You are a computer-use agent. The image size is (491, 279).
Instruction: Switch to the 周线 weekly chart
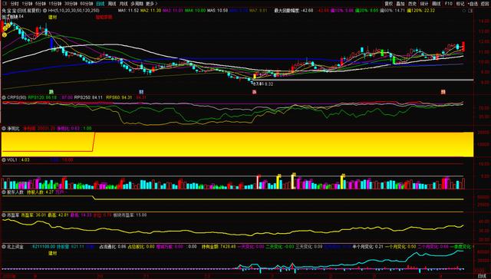point(112,4)
